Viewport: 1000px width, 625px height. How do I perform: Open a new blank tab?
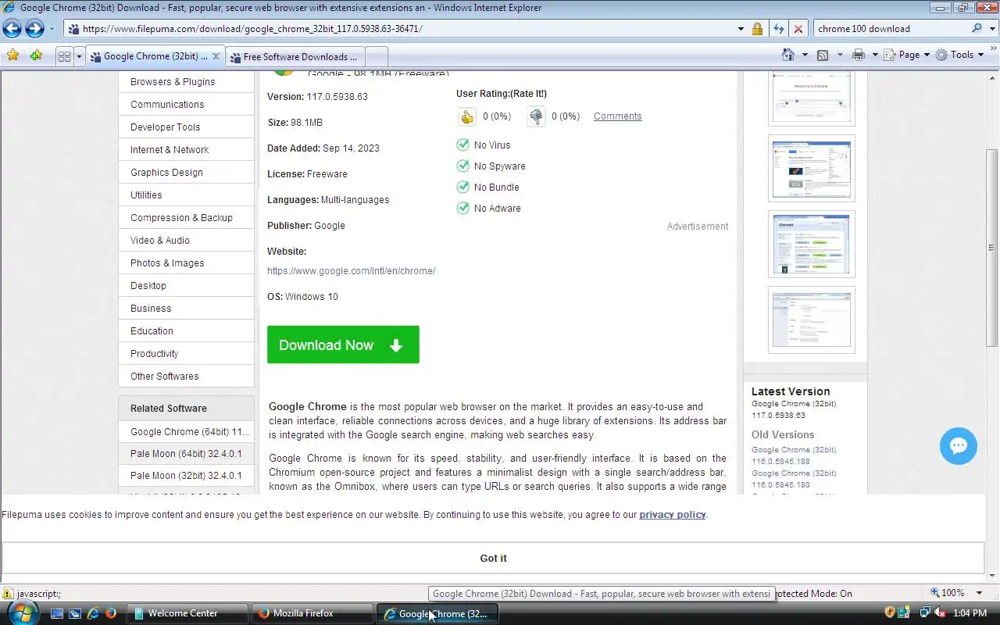[x=377, y=56]
